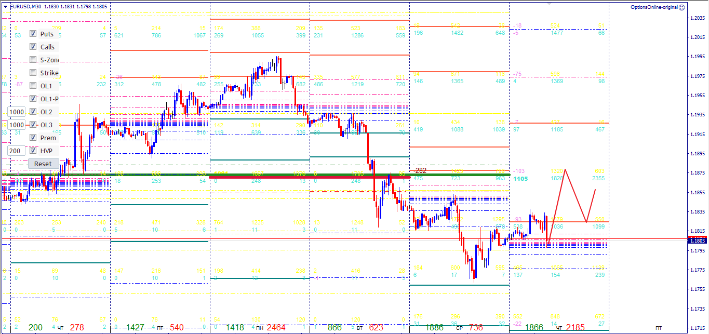The height and width of the screenshot is (334, 709).
Task: Click the expert advisor smiley face icon
Action: (681, 7)
